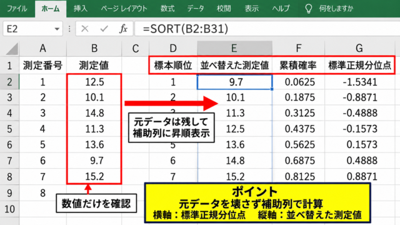The width and height of the screenshot is (400, 225).
Task: Select row 2 header
Action: coord(9,82)
